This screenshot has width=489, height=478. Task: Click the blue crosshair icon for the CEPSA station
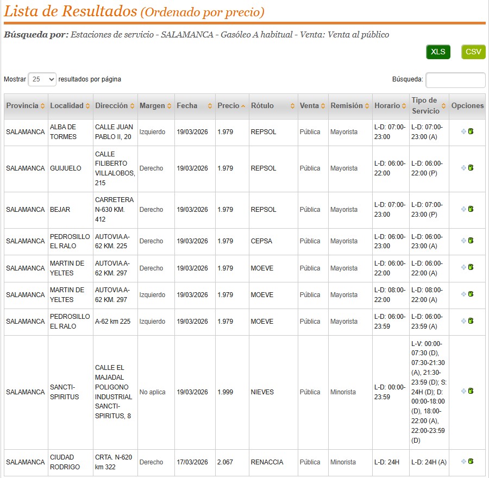(463, 241)
